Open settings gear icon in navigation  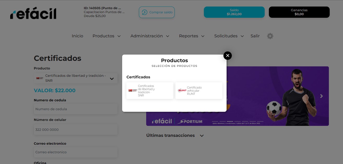coord(270,36)
